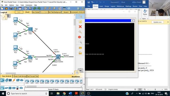
Task: Open the Word Undo dropdown arrow
Action: coord(94,2)
